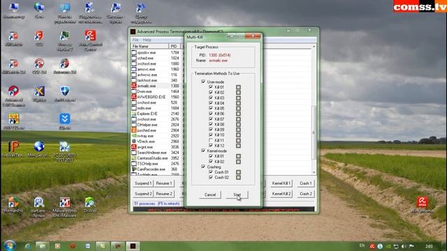This screenshot has height=251, width=447.
Task: Click Crash 1 button
Action: (306, 183)
